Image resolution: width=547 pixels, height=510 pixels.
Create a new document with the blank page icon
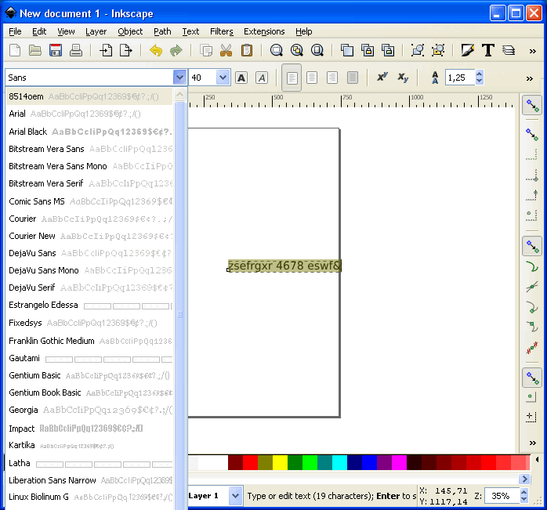click(x=15, y=51)
